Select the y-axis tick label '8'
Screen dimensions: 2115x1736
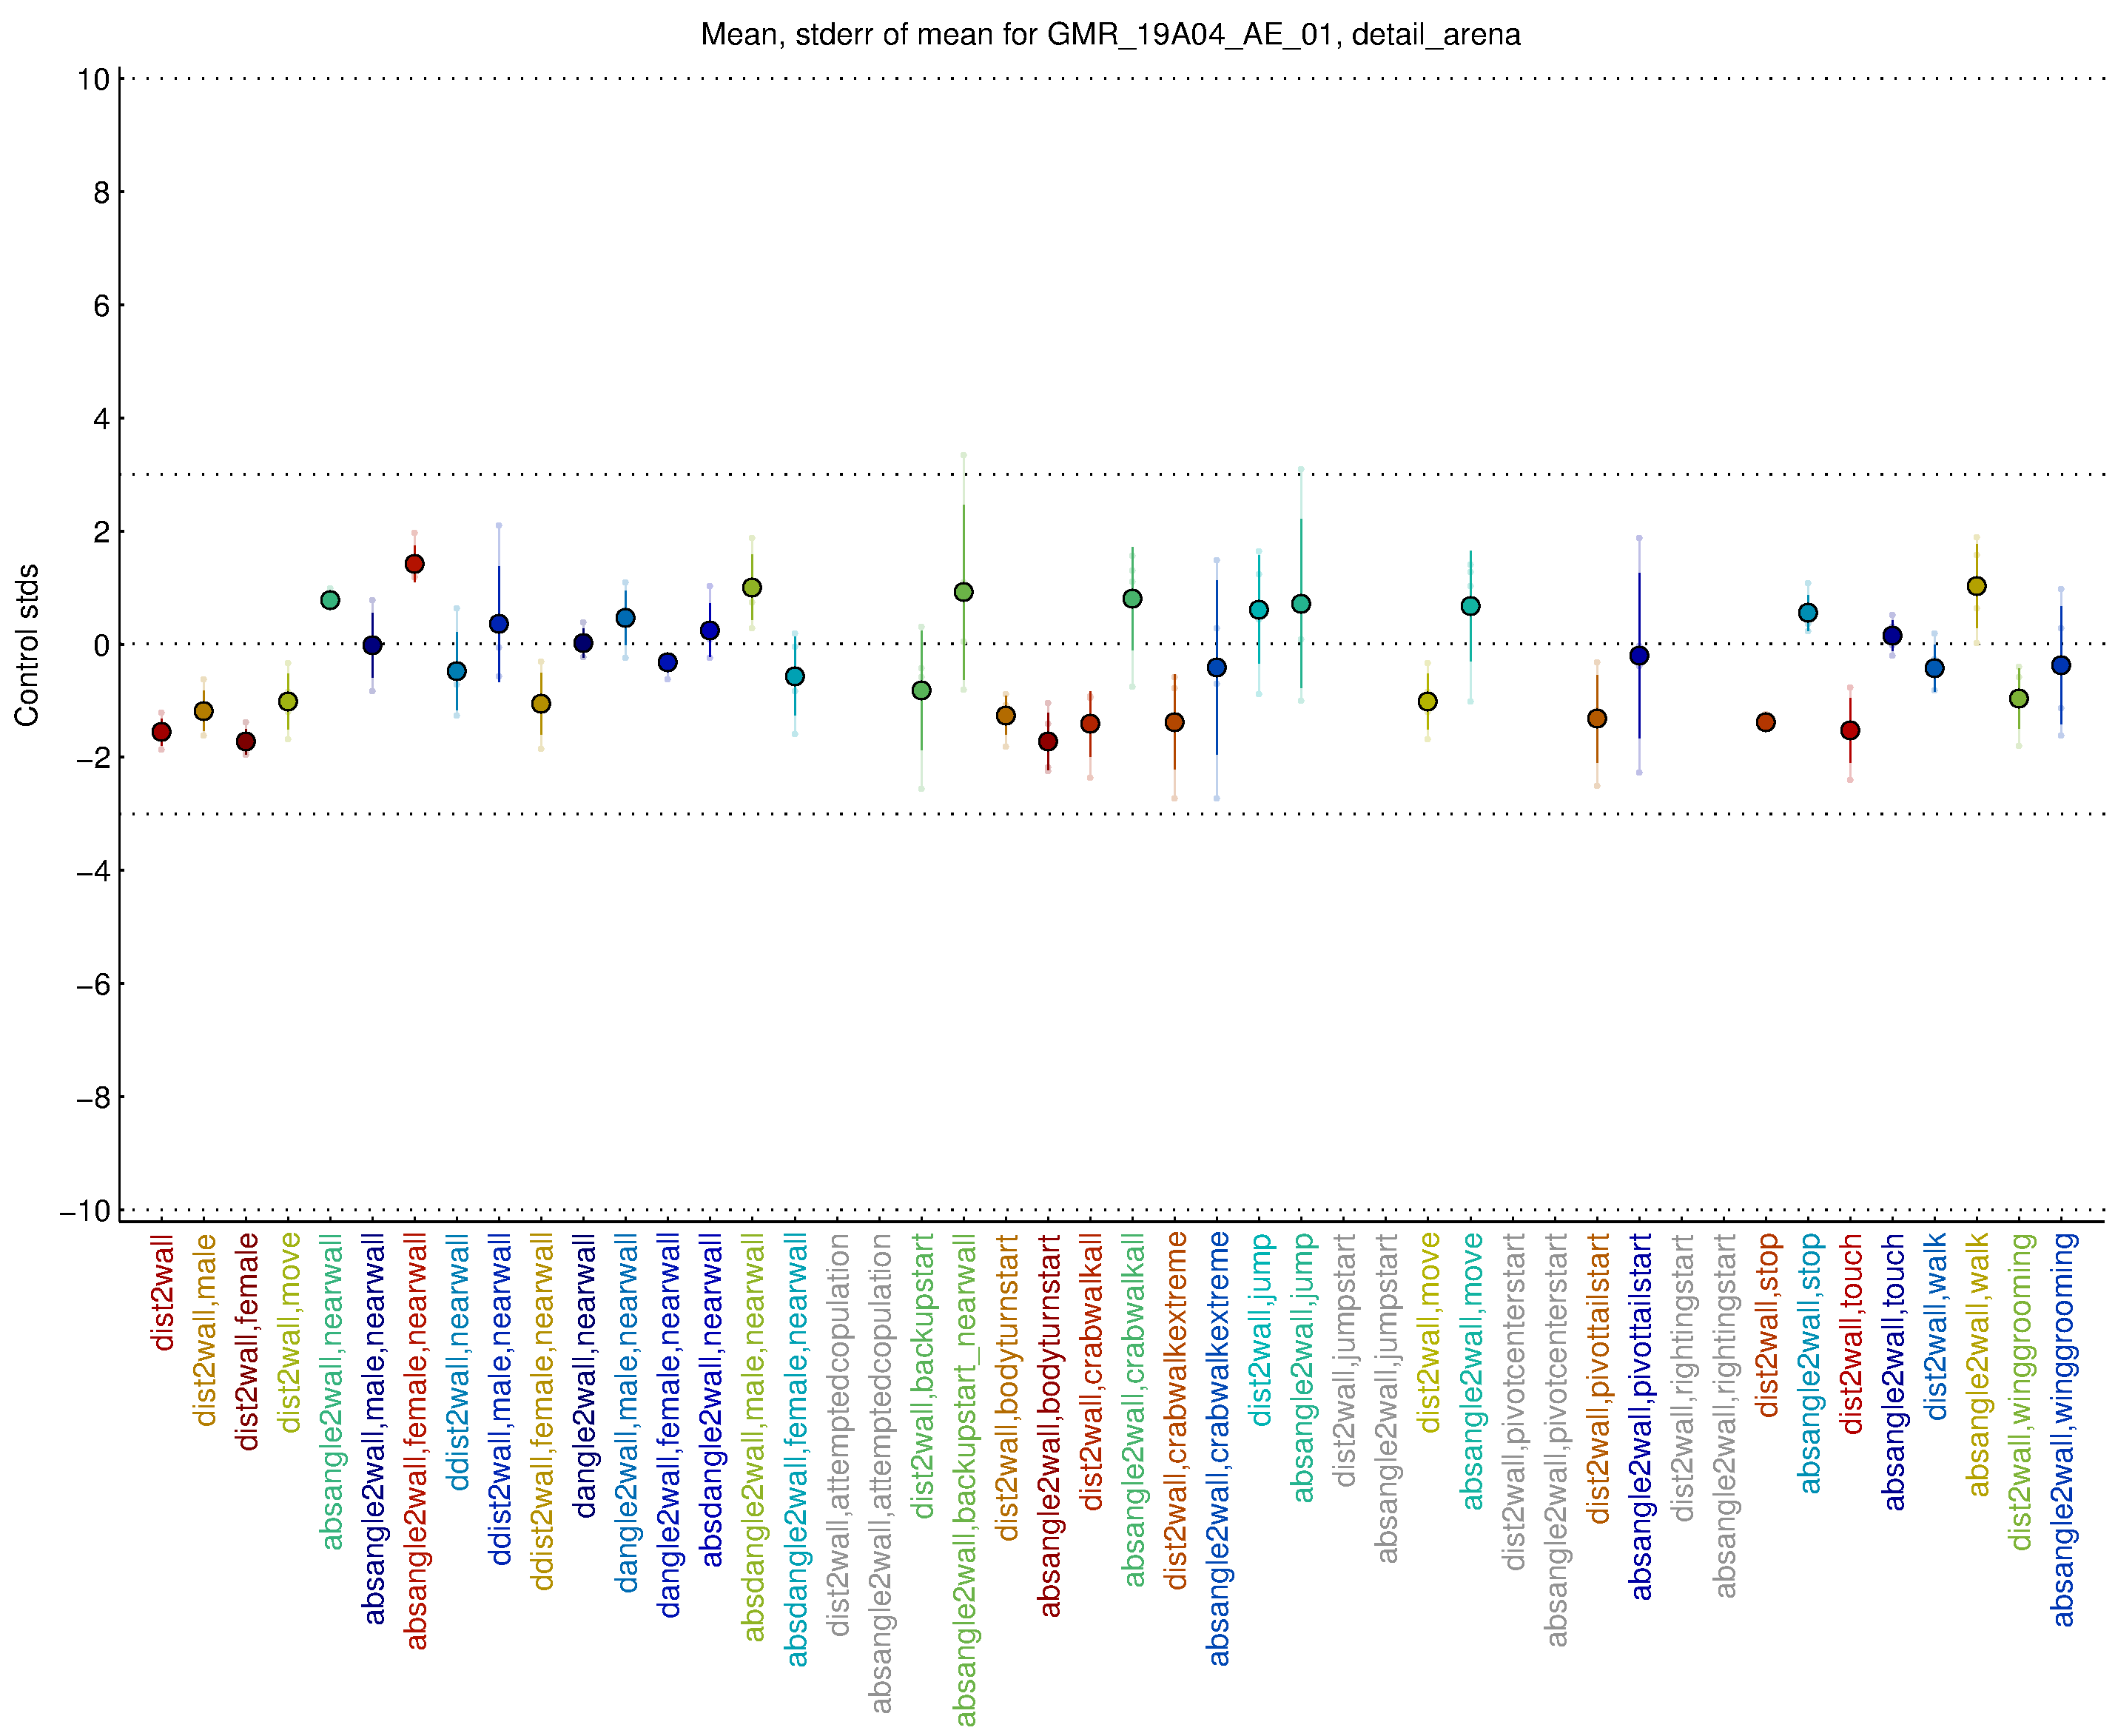[x=102, y=192]
